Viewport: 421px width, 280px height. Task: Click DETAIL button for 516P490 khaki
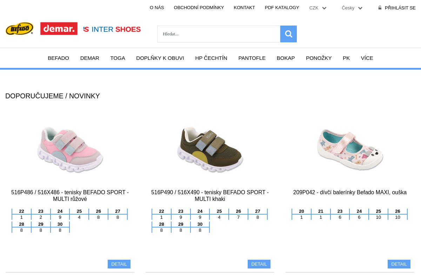point(259,264)
